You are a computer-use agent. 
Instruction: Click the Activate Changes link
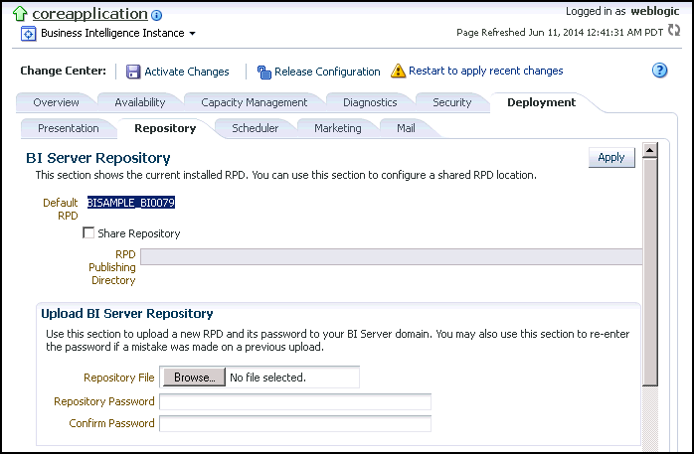[x=187, y=72]
